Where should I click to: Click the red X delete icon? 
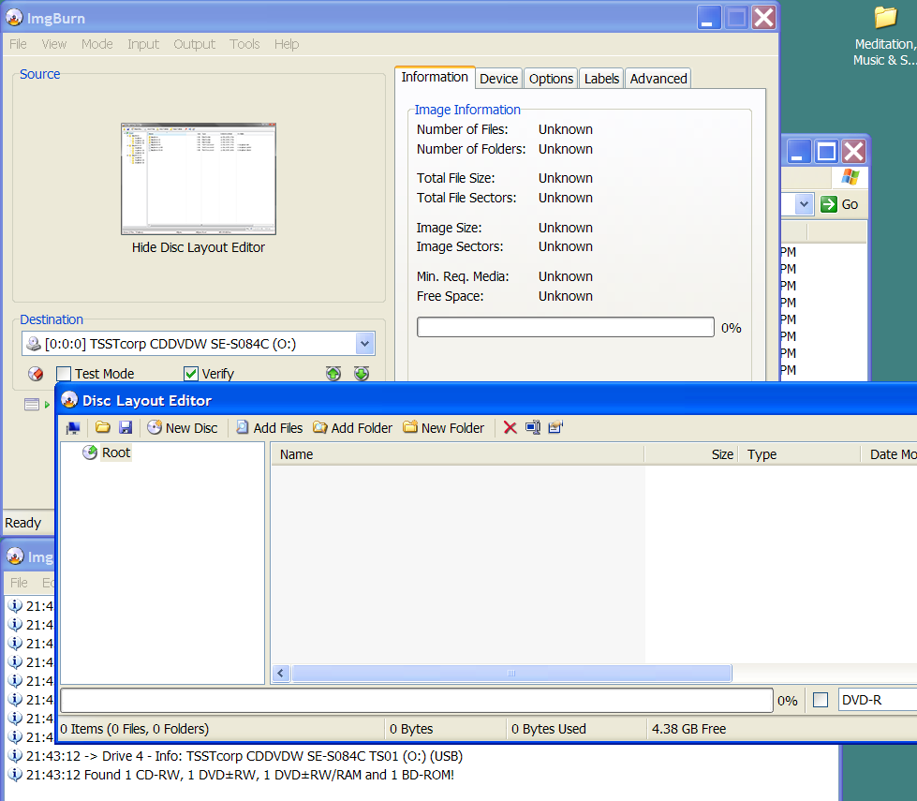pos(510,428)
